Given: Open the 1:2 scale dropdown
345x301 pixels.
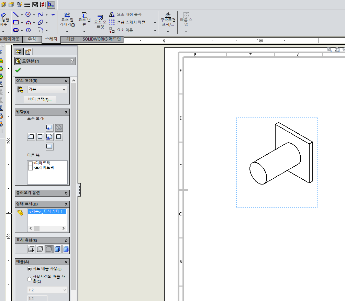Looking at the screenshot, I should [47, 290].
